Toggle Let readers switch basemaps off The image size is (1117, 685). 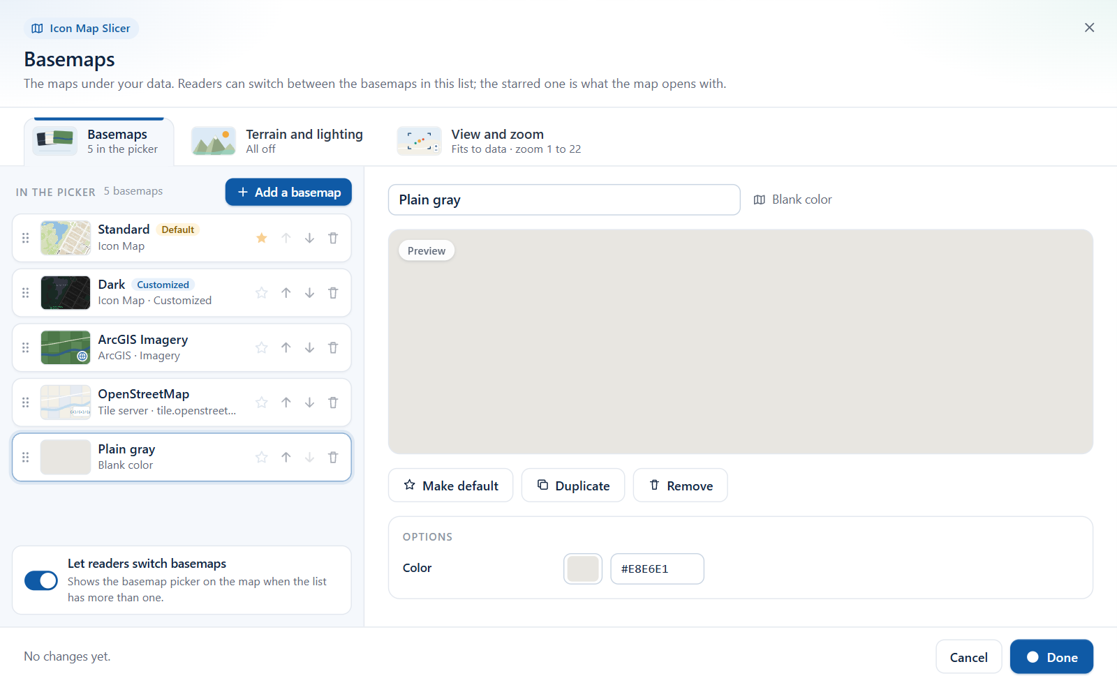(41, 580)
